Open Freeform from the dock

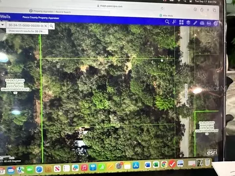point(75,168)
